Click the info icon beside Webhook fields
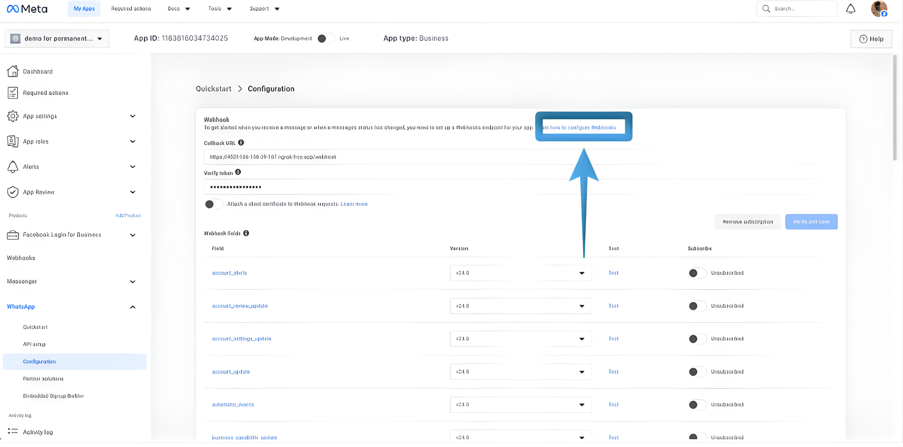The image size is (903, 447). tap(246, 233)
